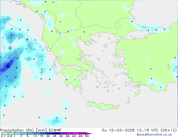This screenshot has height=137, width=178.
Task: Click the 45–50 mm legend color swatch
Action: tap(83, 133)
